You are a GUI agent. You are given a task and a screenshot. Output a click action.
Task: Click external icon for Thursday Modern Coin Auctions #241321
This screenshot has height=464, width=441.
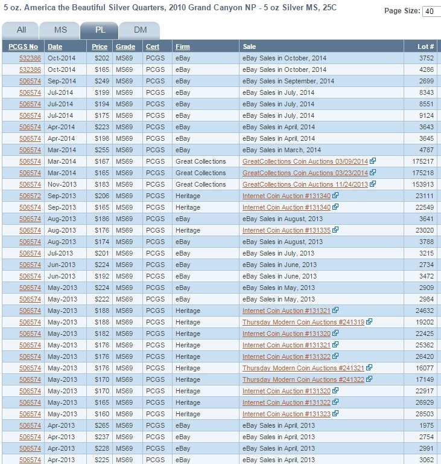pos(369,367)
